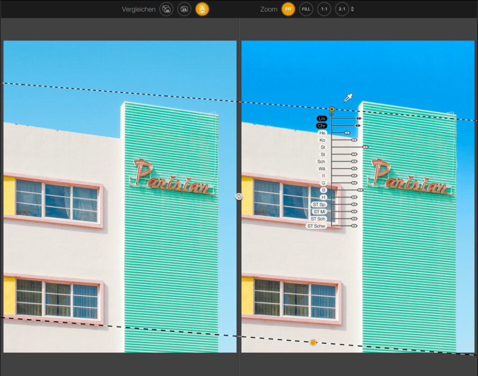Click the green G slider handle
478x376 pixels.
[x=354, y=183]
